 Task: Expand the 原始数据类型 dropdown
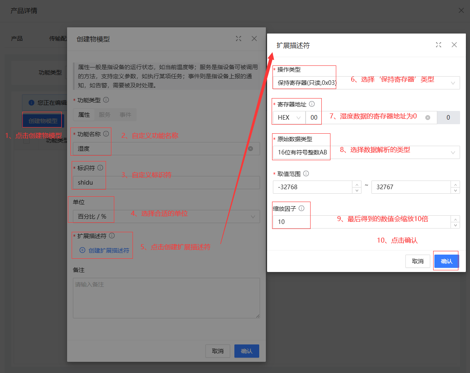pos(366,152)
